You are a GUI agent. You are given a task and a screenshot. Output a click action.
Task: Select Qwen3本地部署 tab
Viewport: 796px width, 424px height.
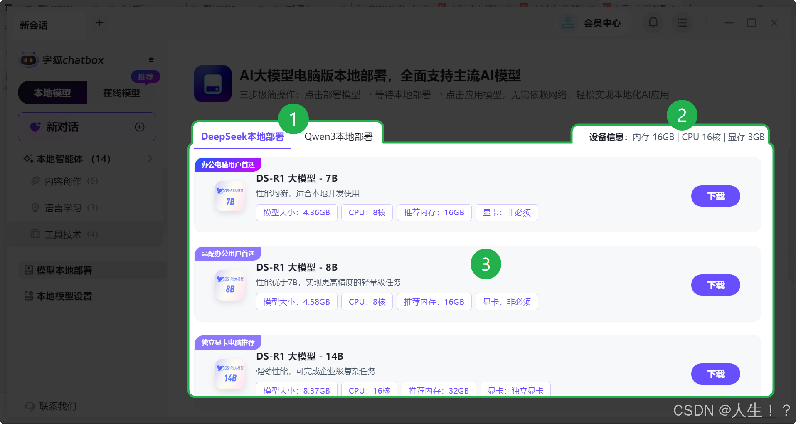tap(338, 136)
